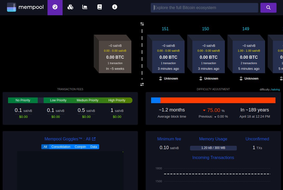Click the Unknown miner icon under block 150

click(201, 78)
